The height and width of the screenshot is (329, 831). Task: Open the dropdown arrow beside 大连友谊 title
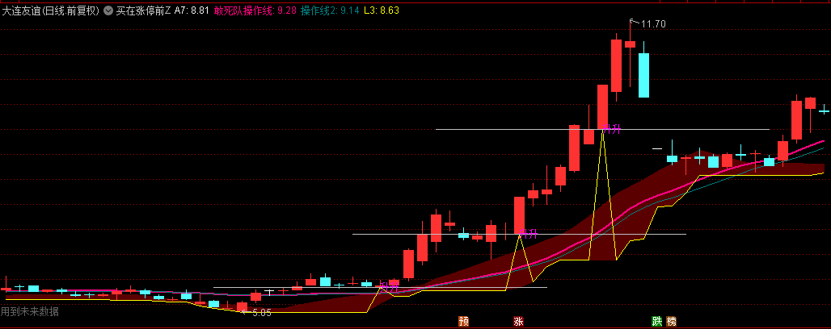tap(108, 10)
